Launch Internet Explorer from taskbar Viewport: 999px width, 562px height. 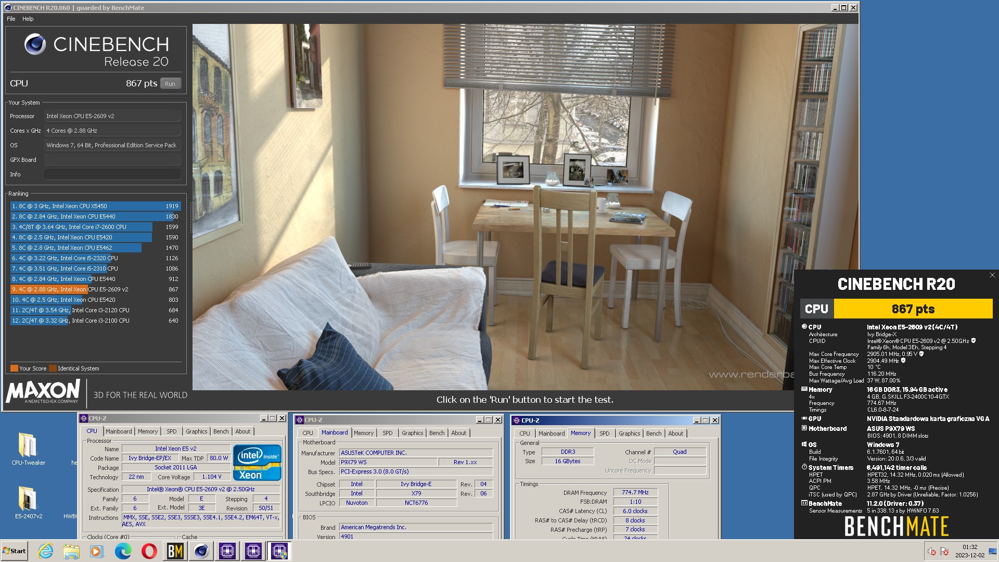(45, 551)
